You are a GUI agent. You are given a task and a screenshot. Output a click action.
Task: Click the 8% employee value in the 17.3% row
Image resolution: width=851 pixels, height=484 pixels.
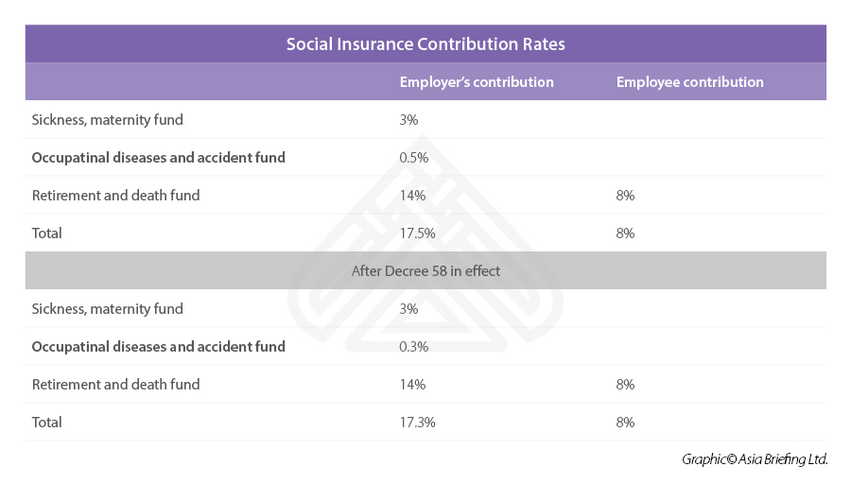(x=625, y=423)
